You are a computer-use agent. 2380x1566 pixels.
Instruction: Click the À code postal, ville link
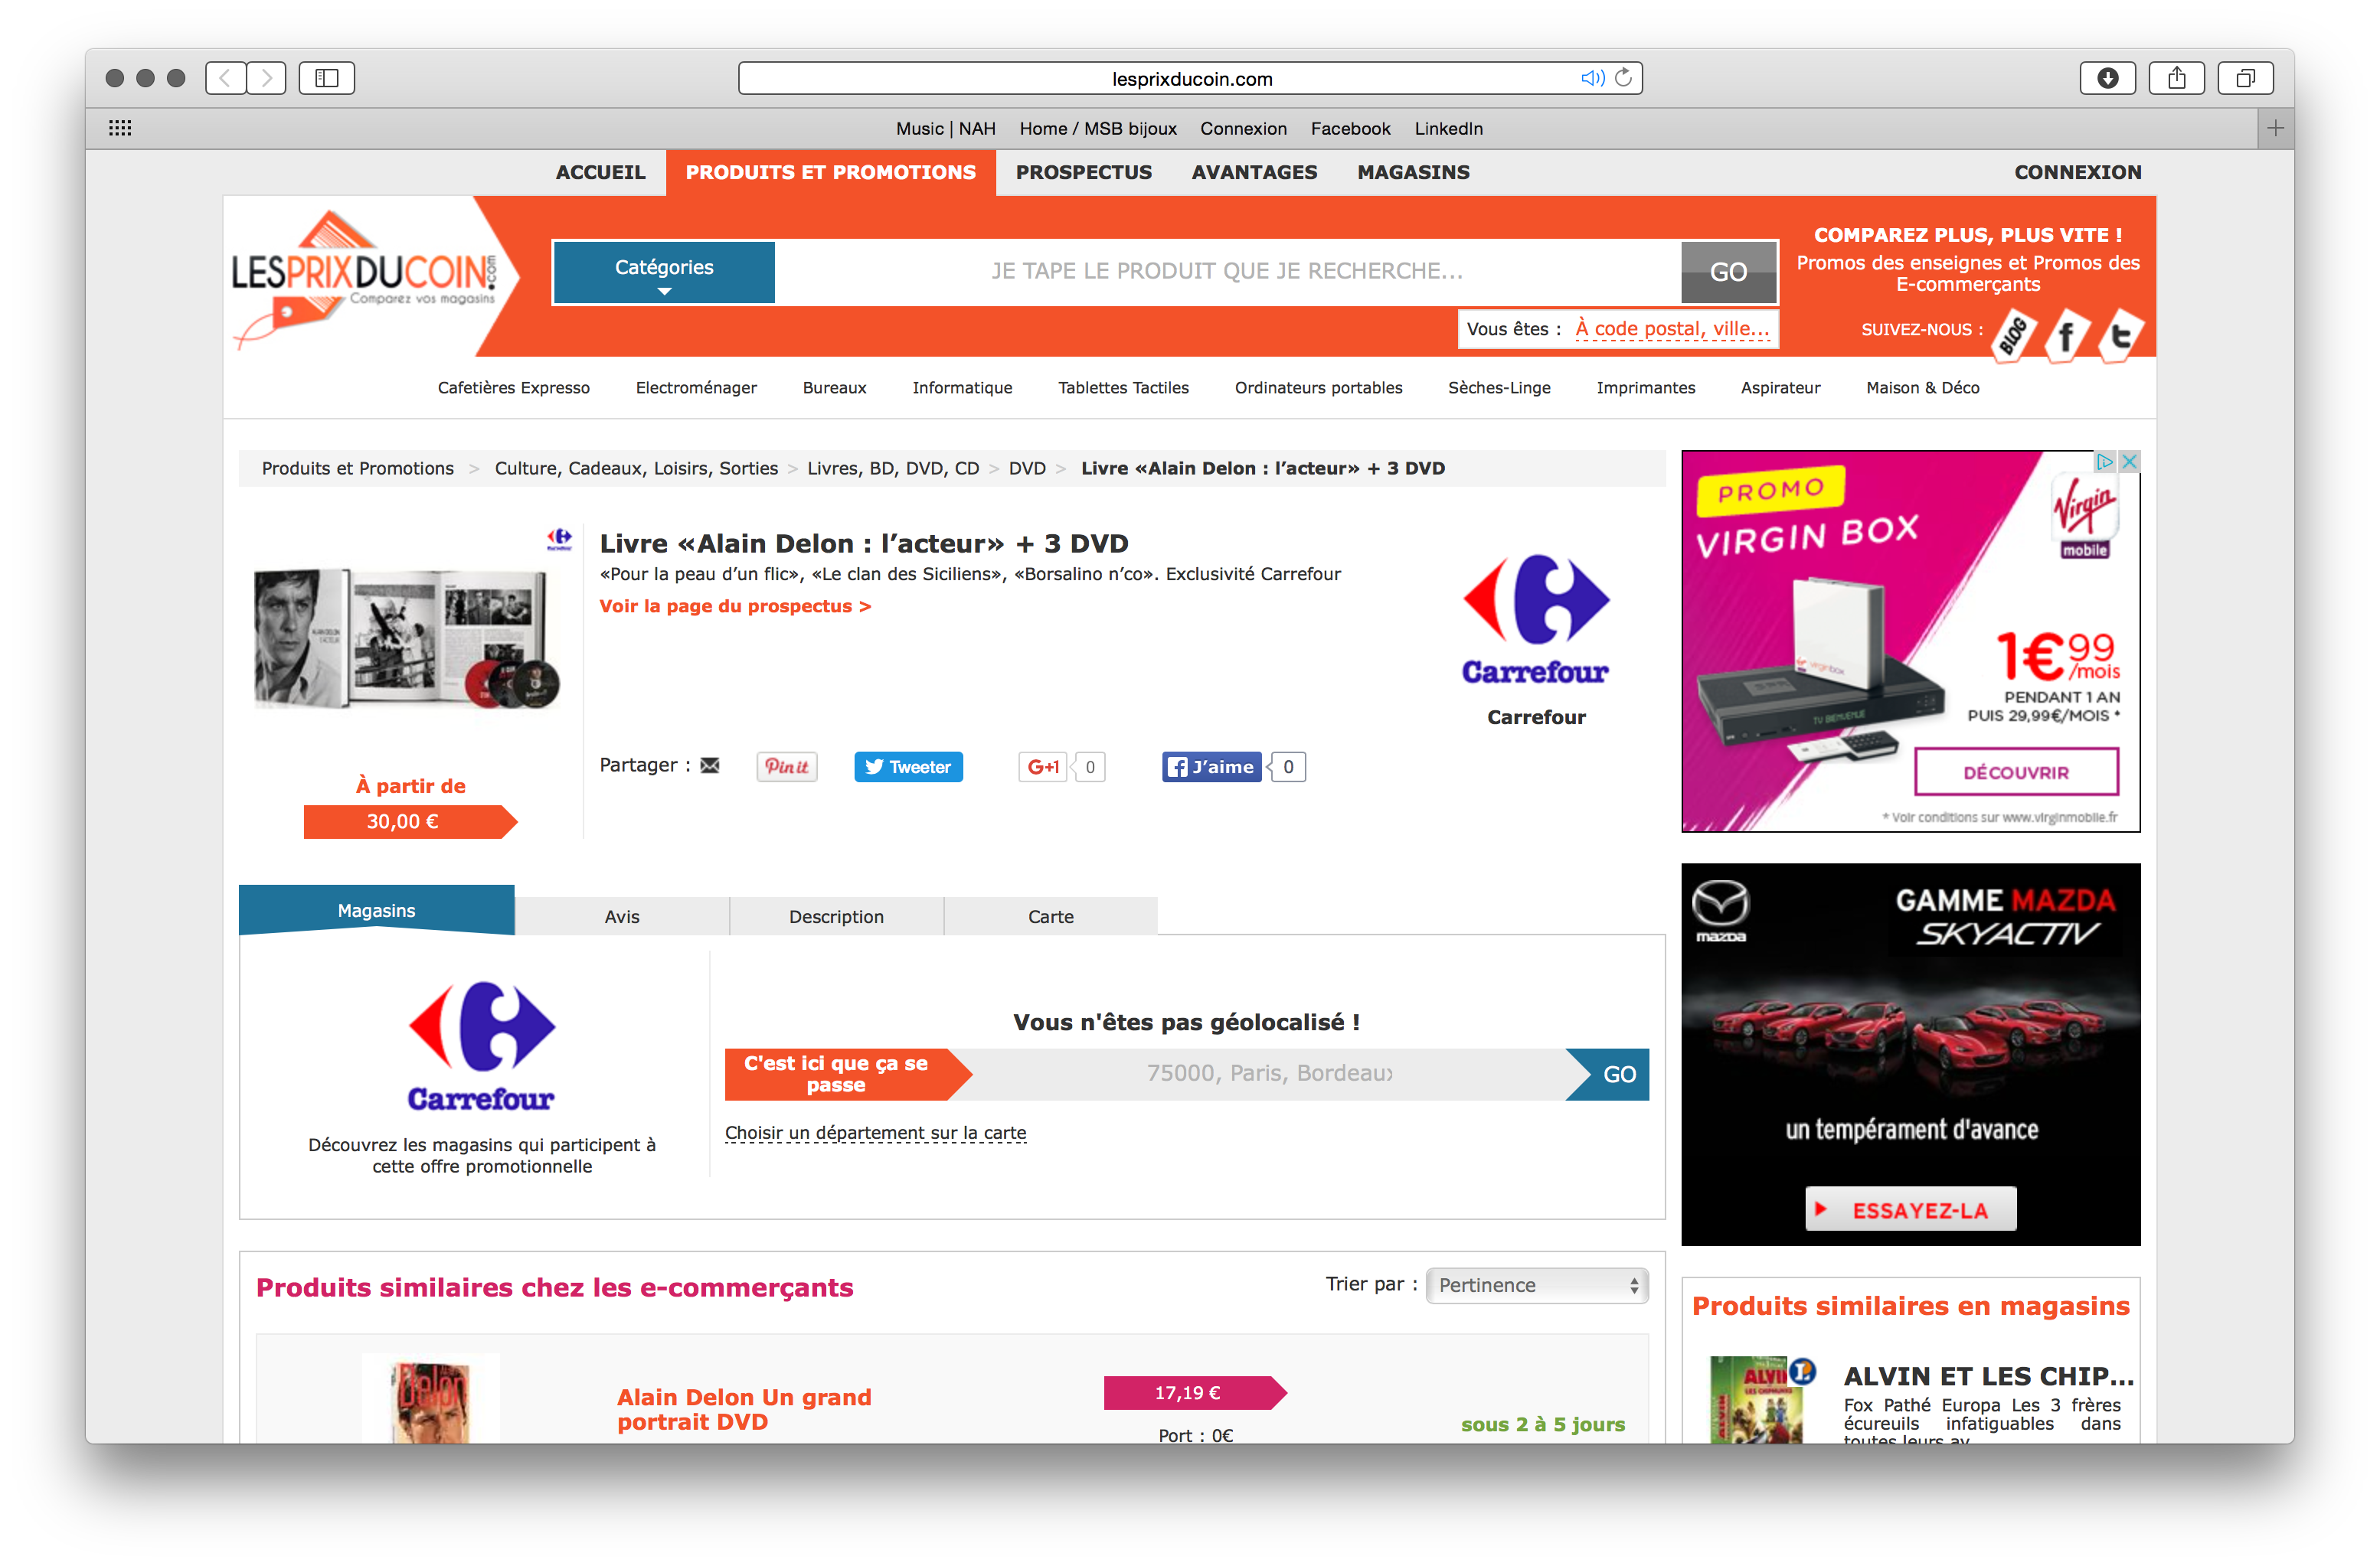point(1672,329)
